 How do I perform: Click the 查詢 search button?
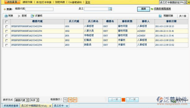143,9
